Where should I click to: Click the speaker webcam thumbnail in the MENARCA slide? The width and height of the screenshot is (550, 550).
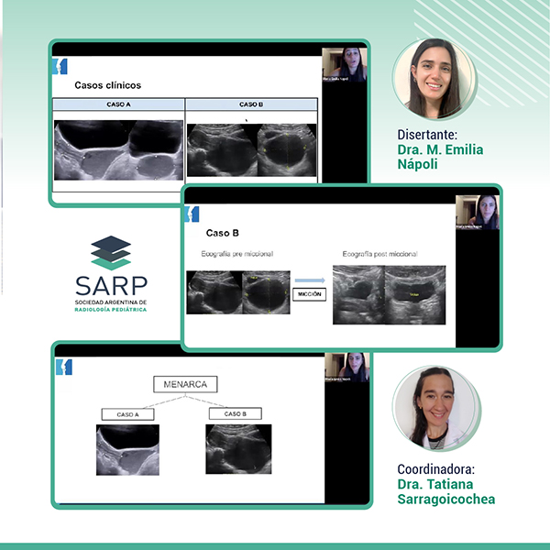click(x=346, y=368)
